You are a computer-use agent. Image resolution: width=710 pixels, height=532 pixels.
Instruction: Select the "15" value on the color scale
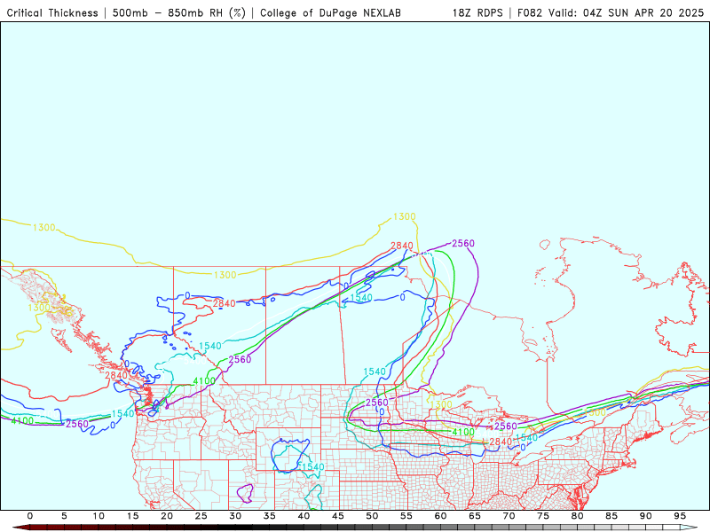pyautogui.click(x=132, y=516)
